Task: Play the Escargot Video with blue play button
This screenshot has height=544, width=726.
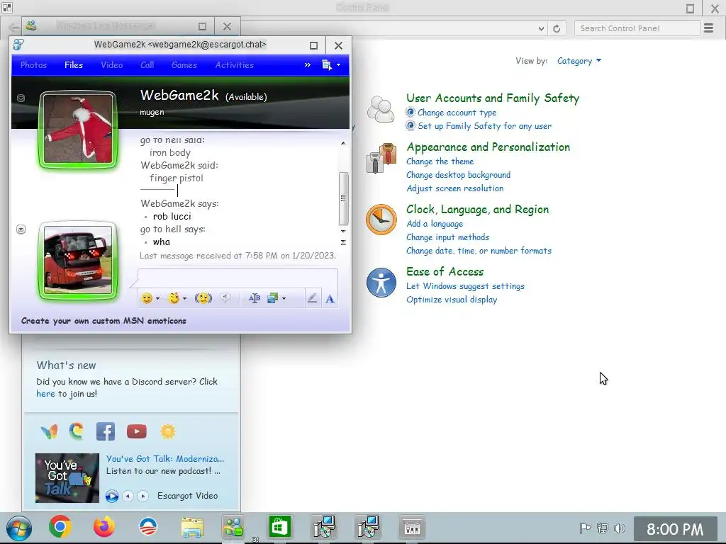Action: pos(111,497)
